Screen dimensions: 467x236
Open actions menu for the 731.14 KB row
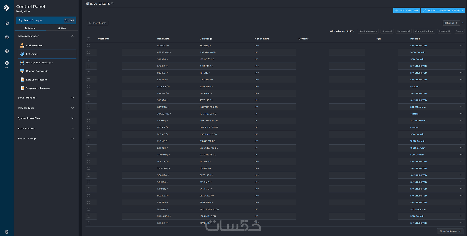461,168
